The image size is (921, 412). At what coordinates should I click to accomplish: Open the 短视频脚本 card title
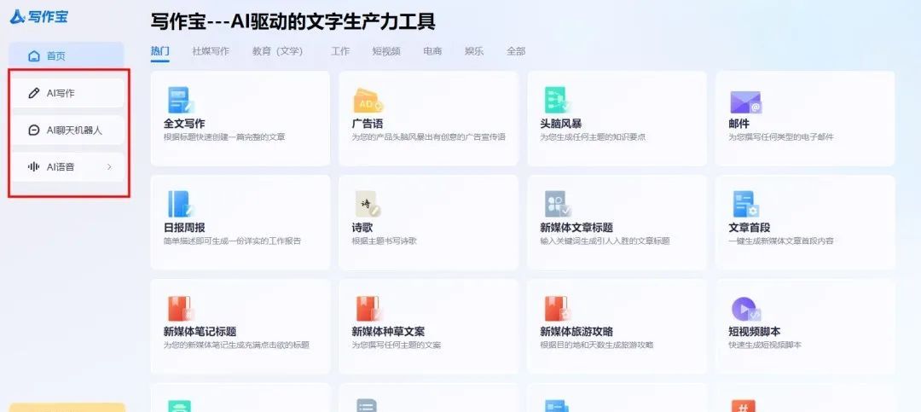[x=755, y=332]
